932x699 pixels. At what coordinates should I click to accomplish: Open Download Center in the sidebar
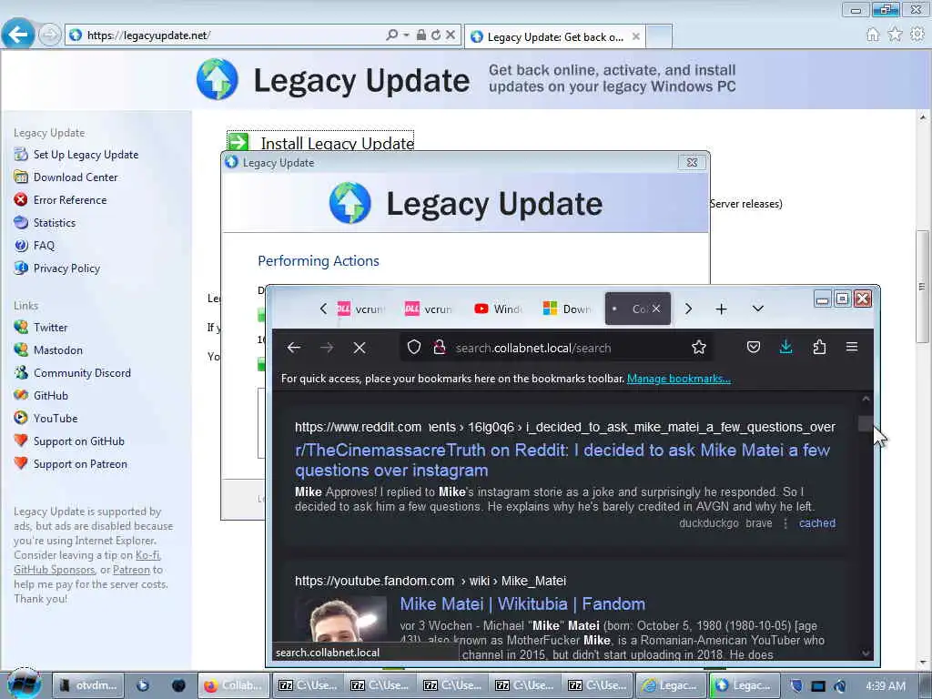click(x=76, y=177)
